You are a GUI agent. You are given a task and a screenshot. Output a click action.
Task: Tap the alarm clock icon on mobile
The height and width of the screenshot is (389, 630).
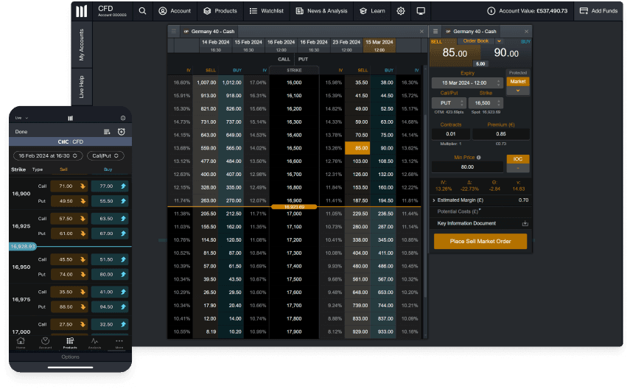121,131
